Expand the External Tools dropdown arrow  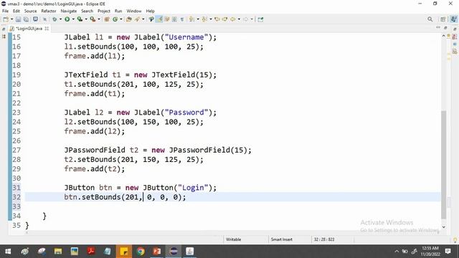[99, 19]
